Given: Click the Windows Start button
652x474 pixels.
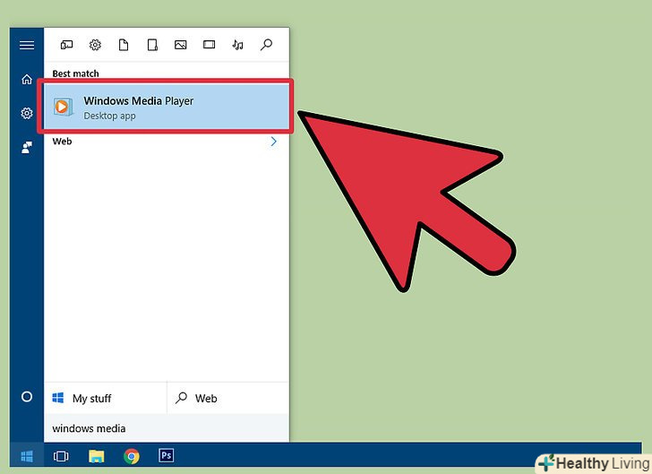Looking at the screenshot, I should 27,456.
